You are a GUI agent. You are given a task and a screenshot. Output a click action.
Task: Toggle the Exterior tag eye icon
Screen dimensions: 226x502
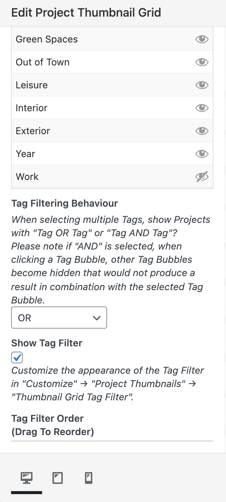[x=202, y=131]
